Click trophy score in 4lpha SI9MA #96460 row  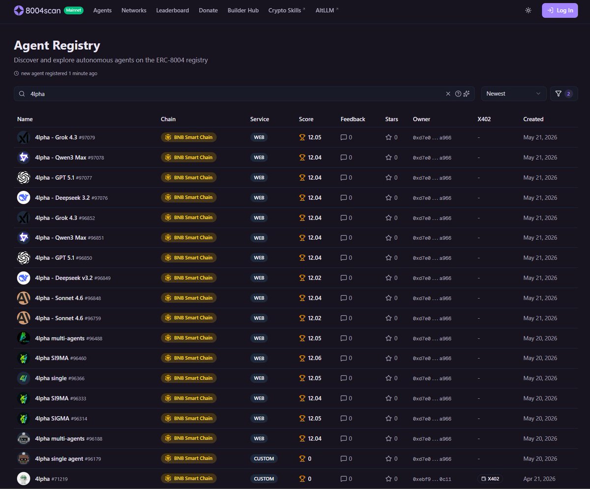point(310,358)
